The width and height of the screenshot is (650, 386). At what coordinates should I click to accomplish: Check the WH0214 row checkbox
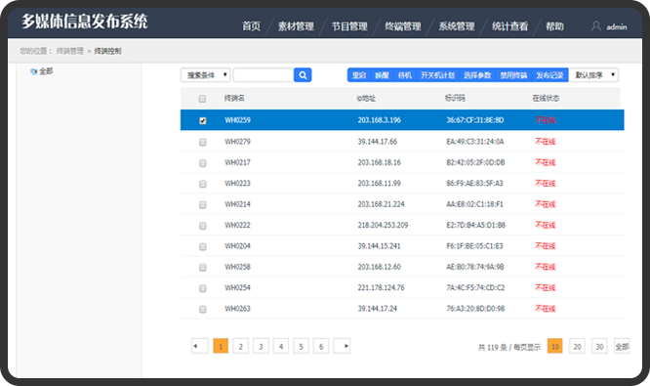coord(203,205)
